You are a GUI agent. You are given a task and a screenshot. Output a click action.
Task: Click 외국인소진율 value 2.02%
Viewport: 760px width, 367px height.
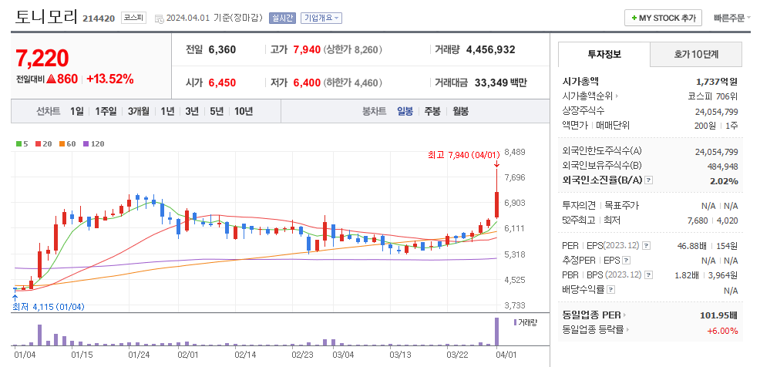724,181
